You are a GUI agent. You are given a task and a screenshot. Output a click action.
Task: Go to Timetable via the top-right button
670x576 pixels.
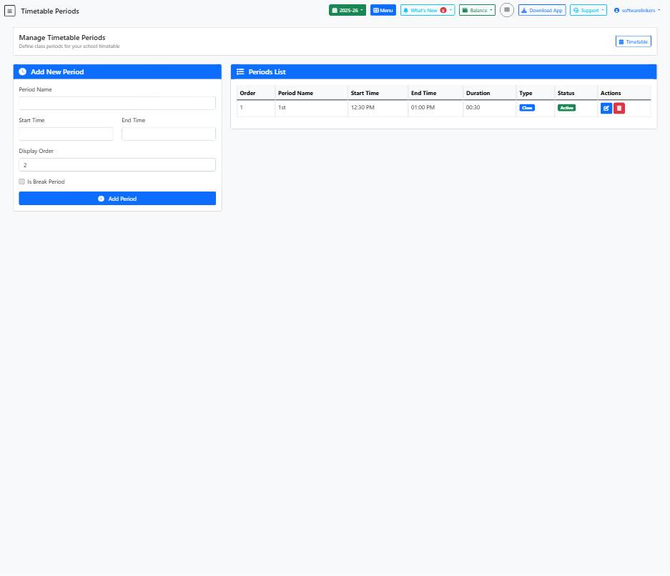pos(634,42)
